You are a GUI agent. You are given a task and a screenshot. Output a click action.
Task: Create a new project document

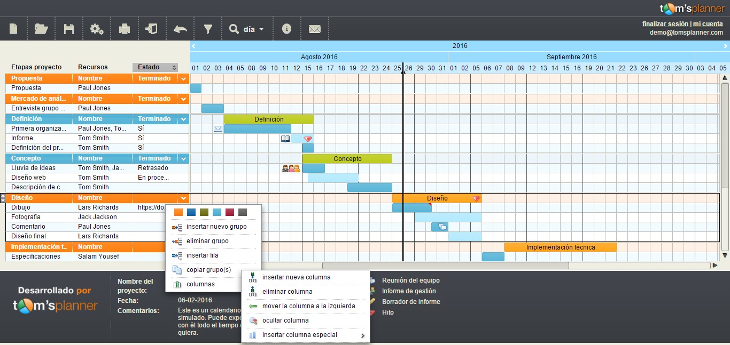coord(13,29)
